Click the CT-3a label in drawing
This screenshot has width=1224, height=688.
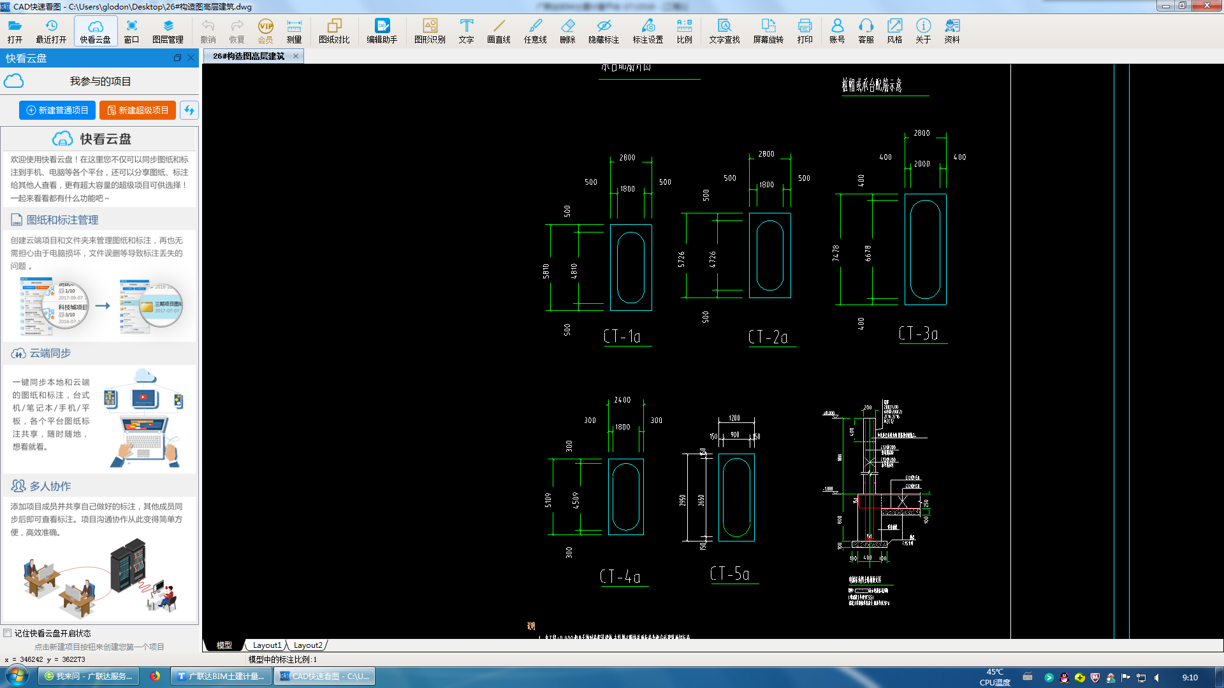click(918, 333)
